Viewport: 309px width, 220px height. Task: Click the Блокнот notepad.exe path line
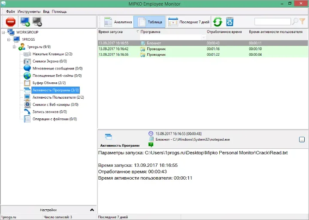pos(193,139)
